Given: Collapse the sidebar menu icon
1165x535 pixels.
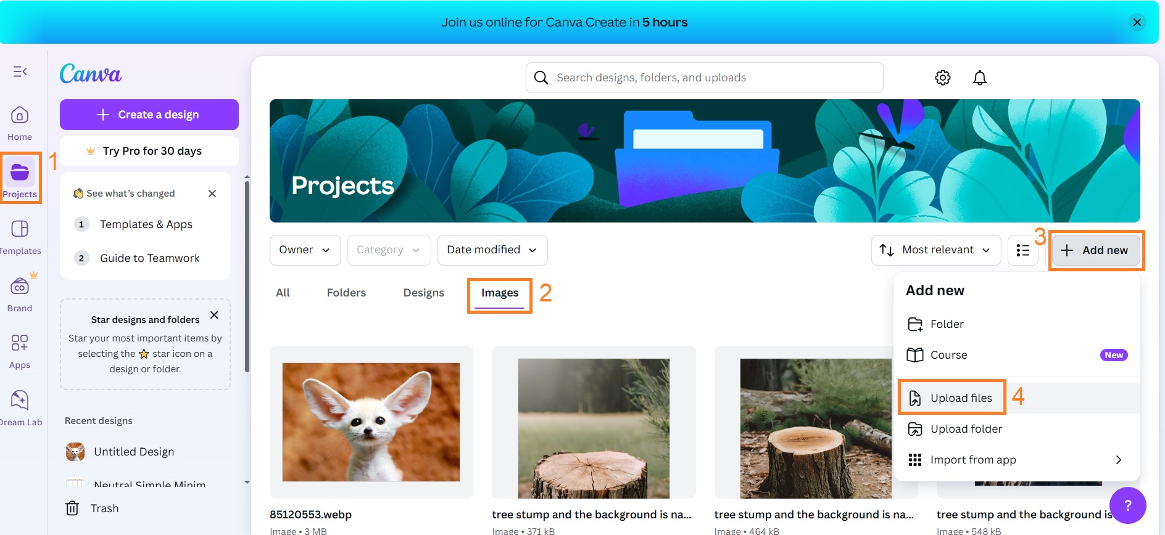Looking at the screenshot, I should click(x=20, y=71).
